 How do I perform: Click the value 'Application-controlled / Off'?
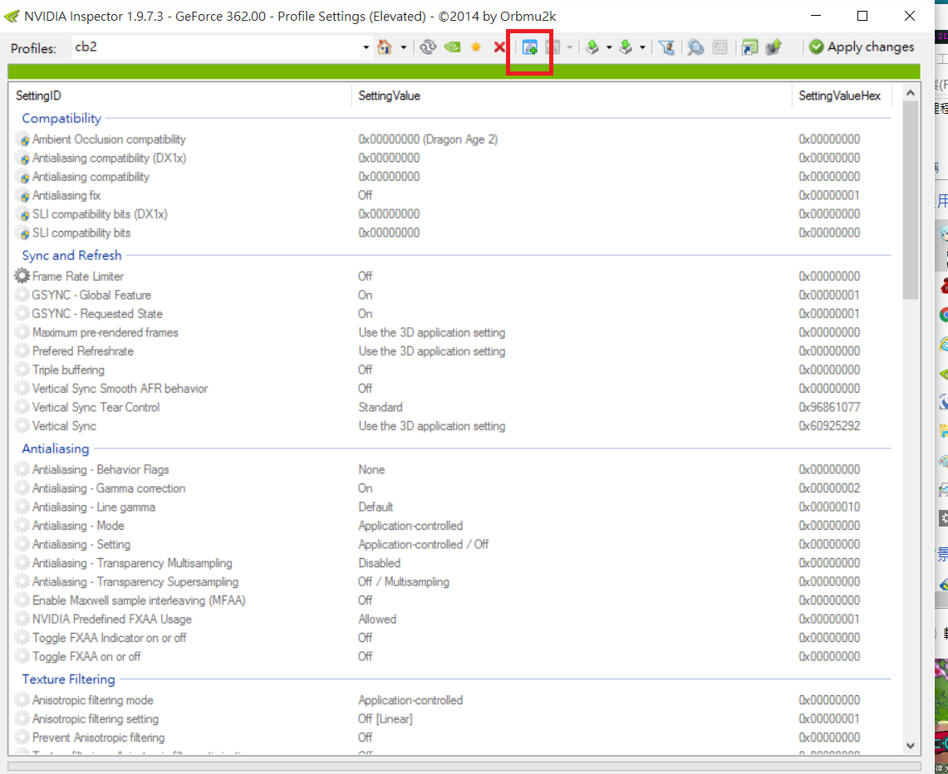coord(423,545)
